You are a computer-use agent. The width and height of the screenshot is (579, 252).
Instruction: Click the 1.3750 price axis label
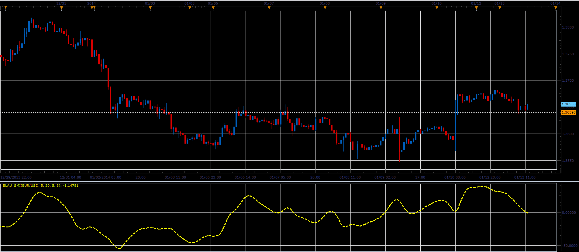(x=568, y=54)
